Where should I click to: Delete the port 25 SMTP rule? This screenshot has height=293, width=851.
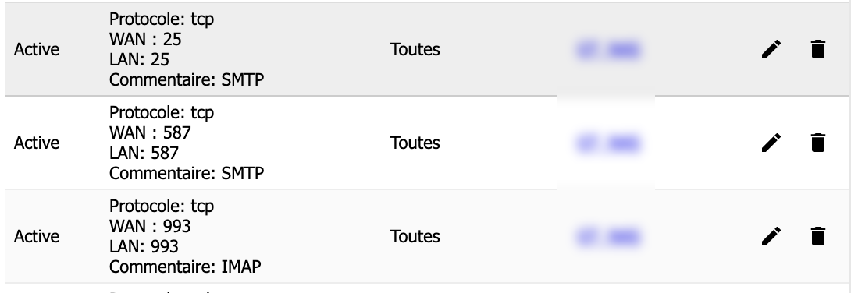click(817, 49)
